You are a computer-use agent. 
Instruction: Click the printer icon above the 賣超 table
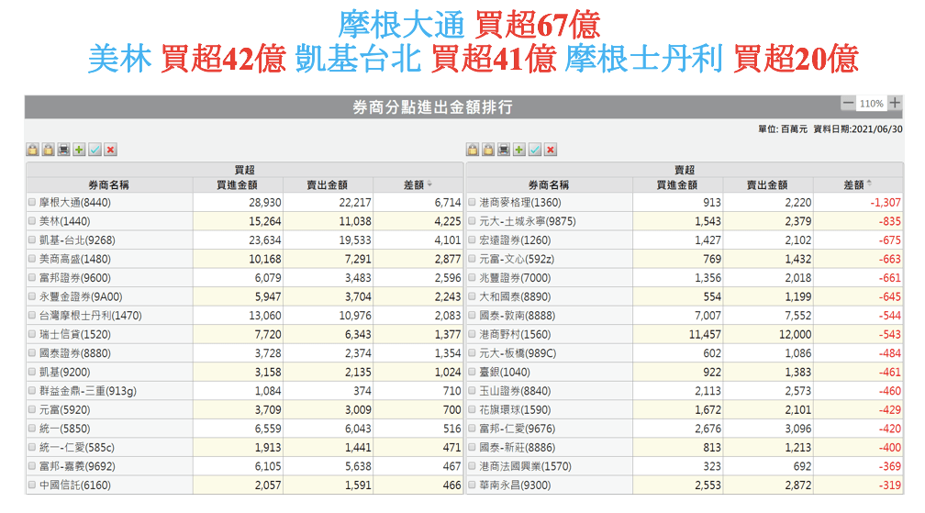[x=504, y=150]
